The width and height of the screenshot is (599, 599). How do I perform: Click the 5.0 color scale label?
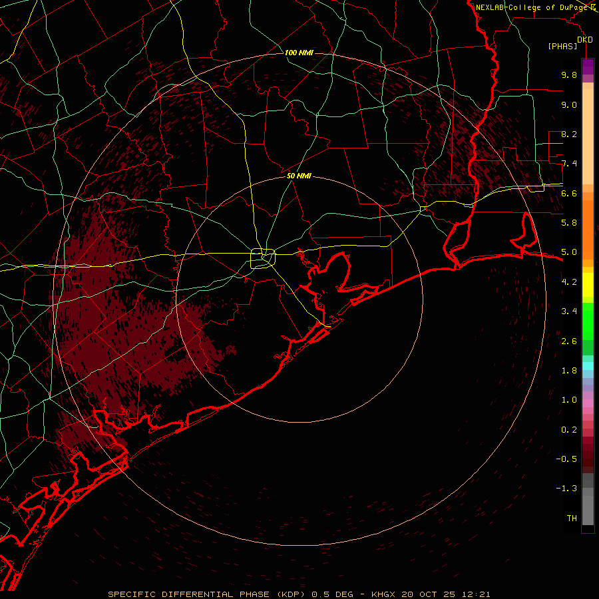point(569,252)
